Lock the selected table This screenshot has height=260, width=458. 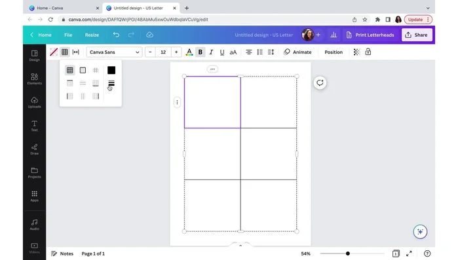click(368, 52)
